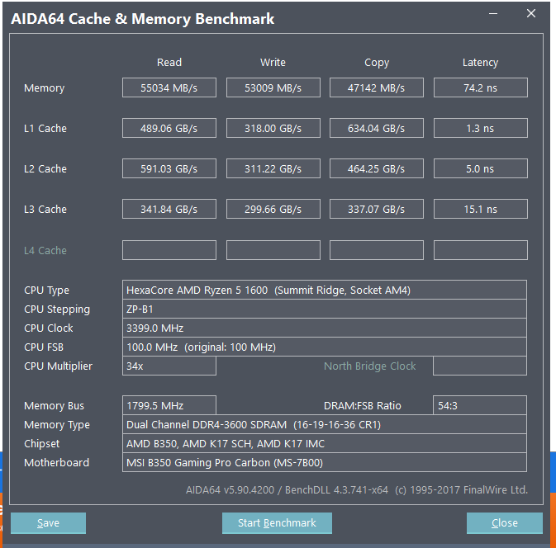The width and height of the screenshot is (556, 548).
Task: Click the Save button
Action: pyautogui.click(x=48, y=523)
